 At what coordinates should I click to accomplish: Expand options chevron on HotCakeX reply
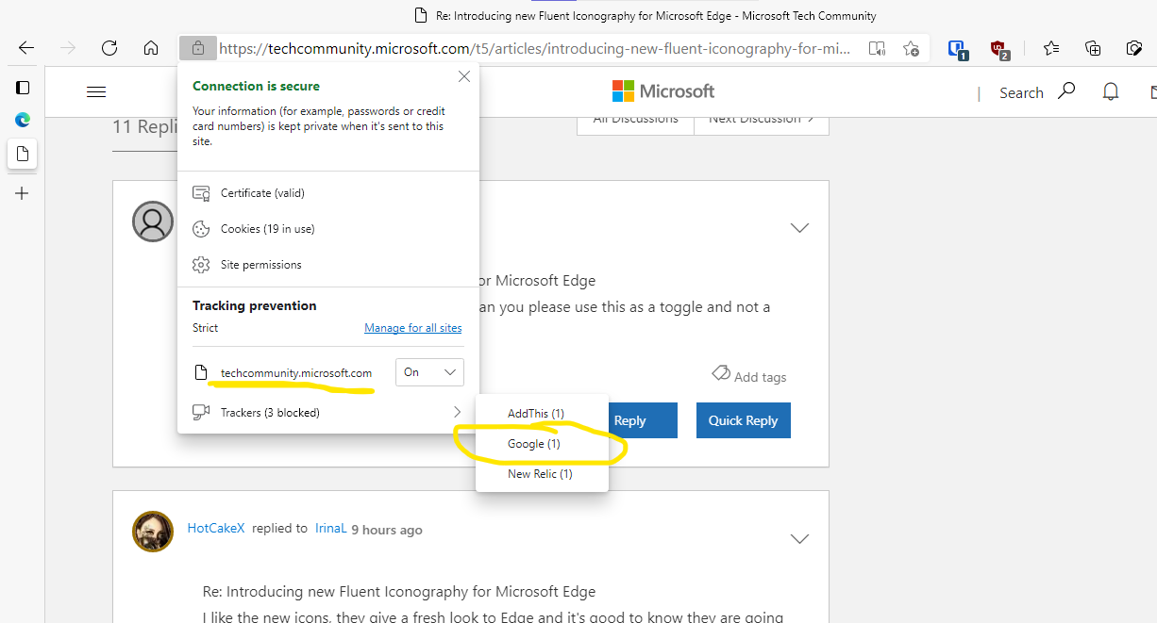pos(799,539)
